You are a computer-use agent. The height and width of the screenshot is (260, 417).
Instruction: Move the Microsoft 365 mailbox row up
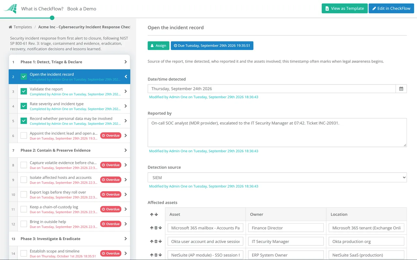point(151,228)
